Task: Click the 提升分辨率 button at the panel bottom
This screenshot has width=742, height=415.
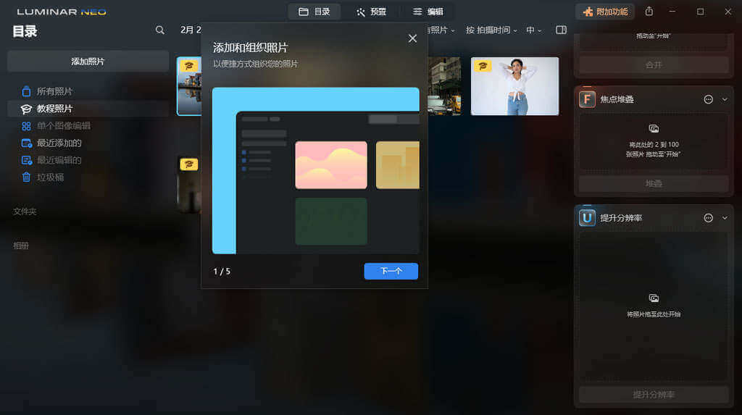Action: pyautogui.click(x=654, y=394)
